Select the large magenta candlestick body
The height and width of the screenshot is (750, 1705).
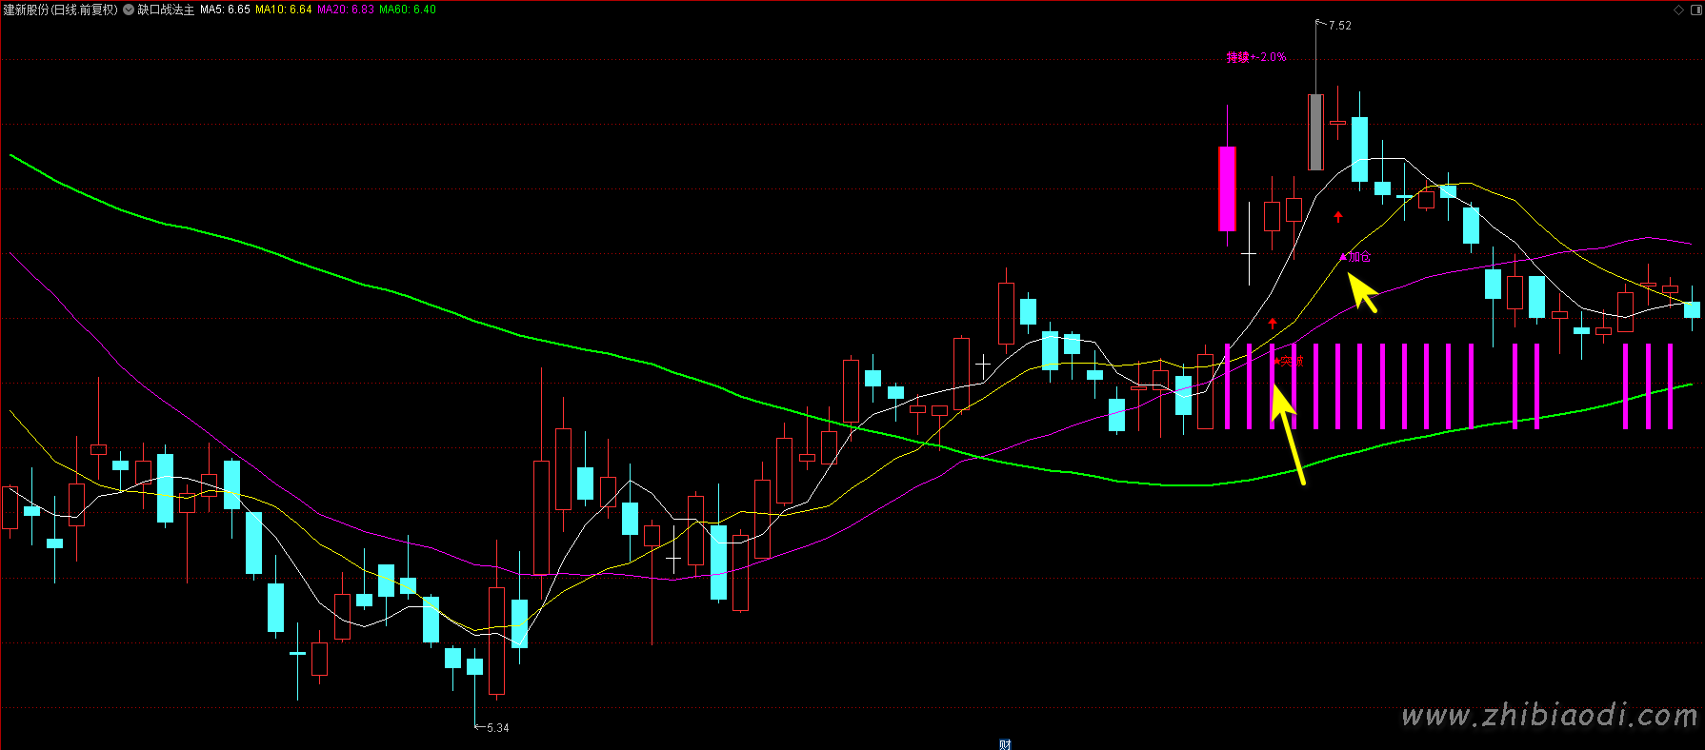(1228, 188)
